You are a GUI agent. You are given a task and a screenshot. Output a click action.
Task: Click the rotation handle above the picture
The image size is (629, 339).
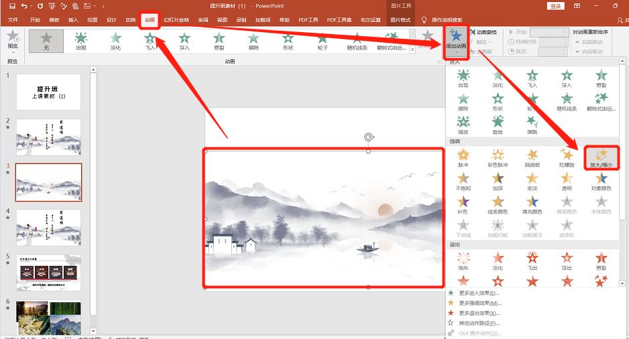click(x=369, y=137)
